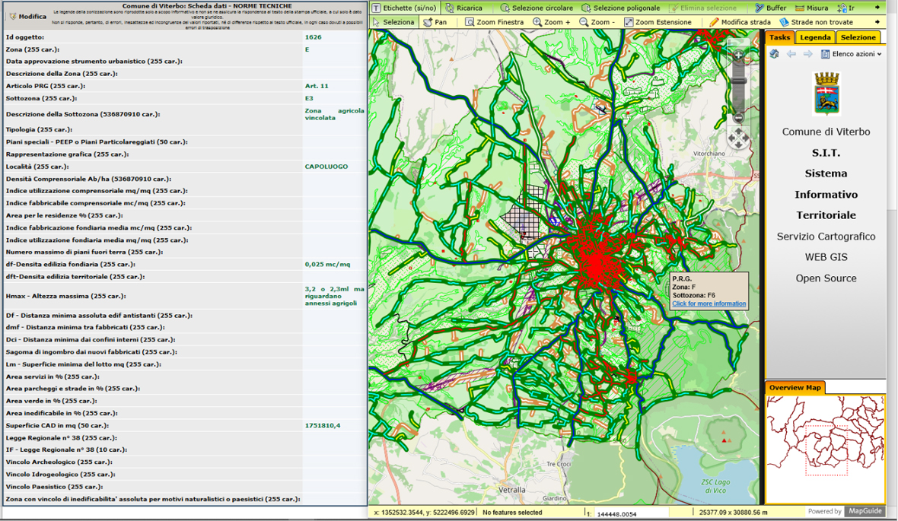Click the Modifica button in data sheet
The height and width of the screenshot is (521, 898).
pos(27,17)
